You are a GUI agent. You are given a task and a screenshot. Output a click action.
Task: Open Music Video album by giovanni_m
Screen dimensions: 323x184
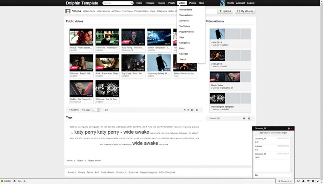click(230, 81)
